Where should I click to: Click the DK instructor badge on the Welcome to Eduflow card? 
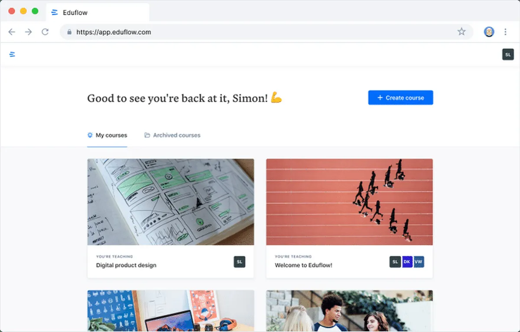pyautogui.click(x=407, y=262)
